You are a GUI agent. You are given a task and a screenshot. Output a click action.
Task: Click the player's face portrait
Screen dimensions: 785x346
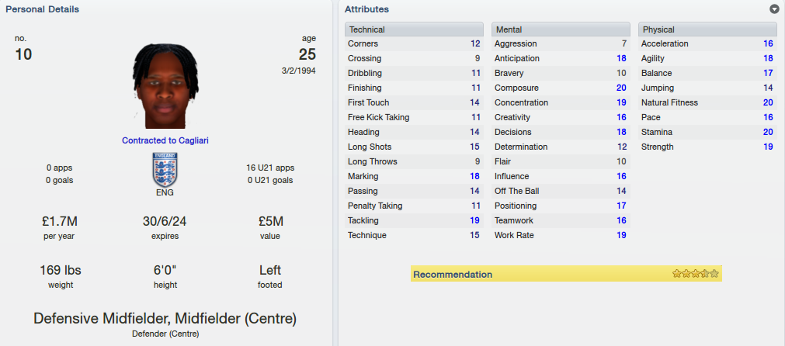click(x=165, y=86)
